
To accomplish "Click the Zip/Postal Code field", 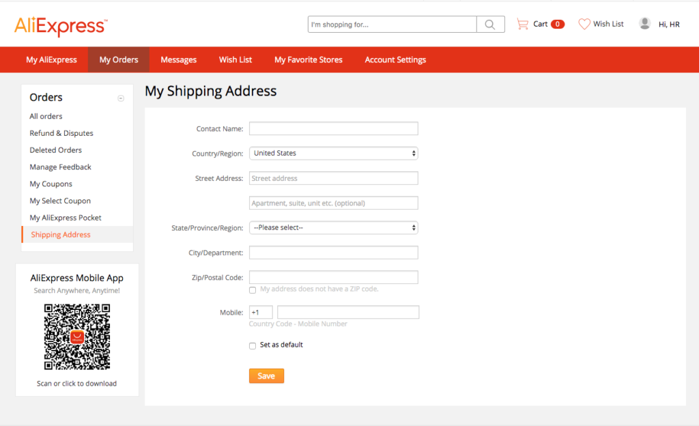I will click(333, 278).
